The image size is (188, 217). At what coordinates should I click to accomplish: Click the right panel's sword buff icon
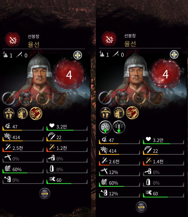(x=119, y=127)
